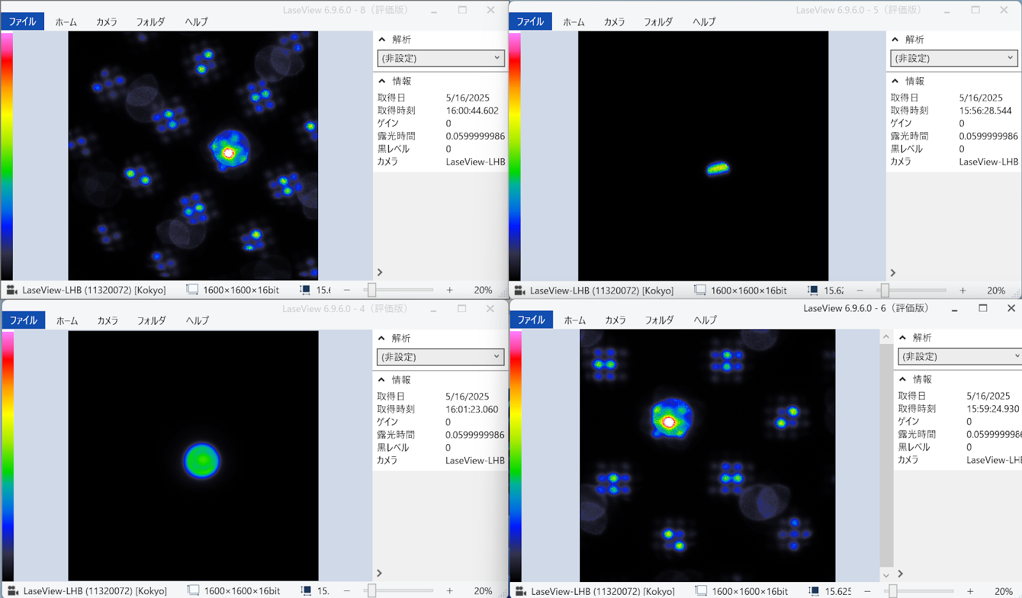Open フォルダ tab in window 6

(x=659, y=320)
